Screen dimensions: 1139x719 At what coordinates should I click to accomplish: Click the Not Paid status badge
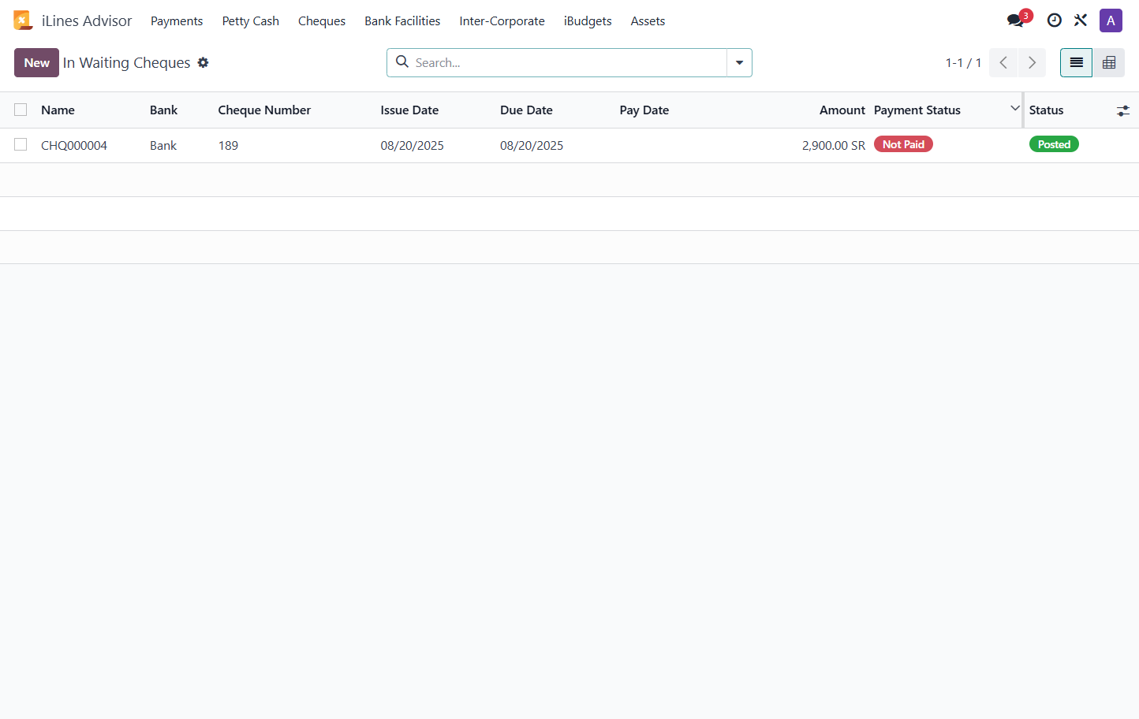click(903, 144)
